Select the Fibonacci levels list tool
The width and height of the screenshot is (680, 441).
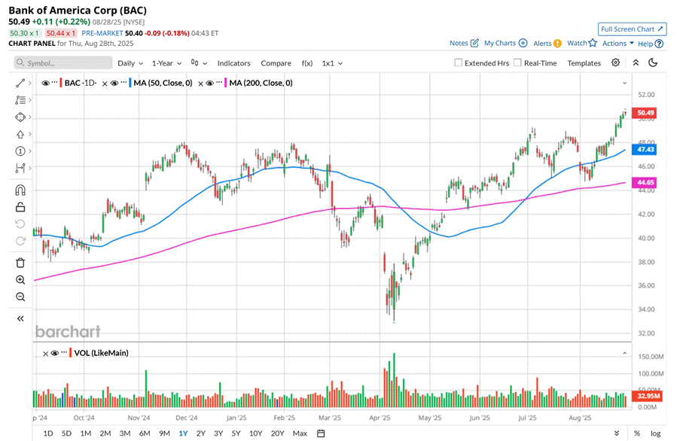(20, 100)
